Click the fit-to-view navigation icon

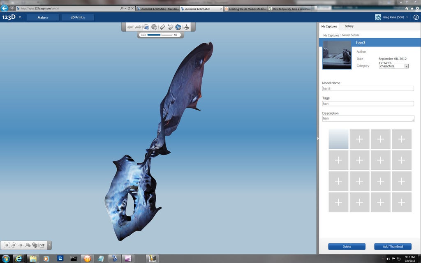[x=7, y=245]
